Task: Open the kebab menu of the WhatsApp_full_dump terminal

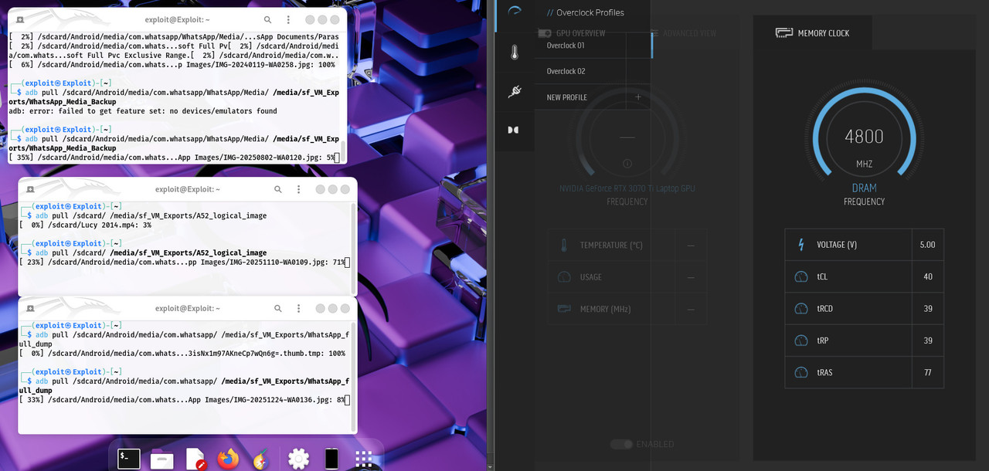Action: tap(299, 308)
